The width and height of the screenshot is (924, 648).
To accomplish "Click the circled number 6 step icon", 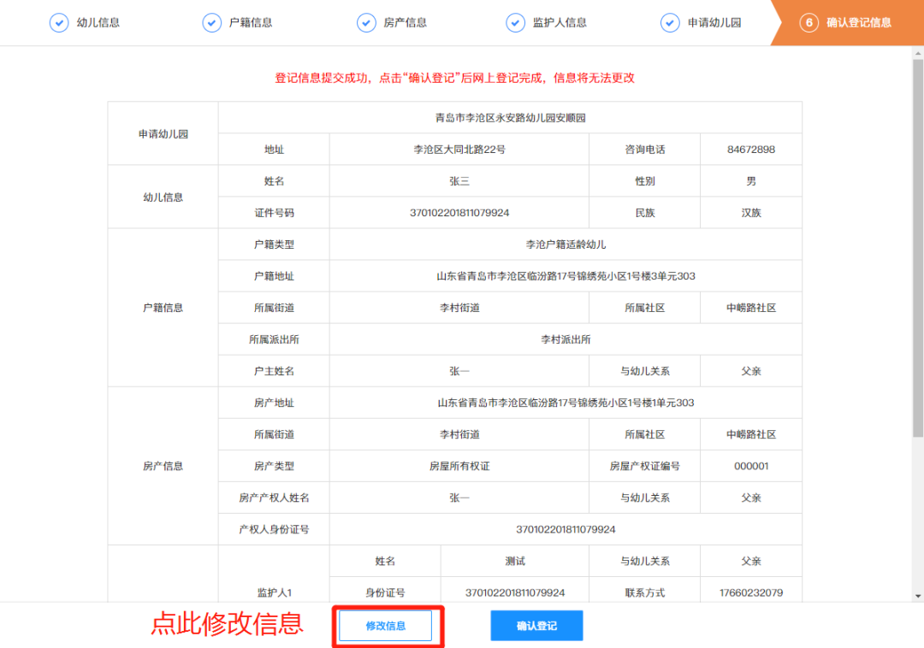I will 808,23.
